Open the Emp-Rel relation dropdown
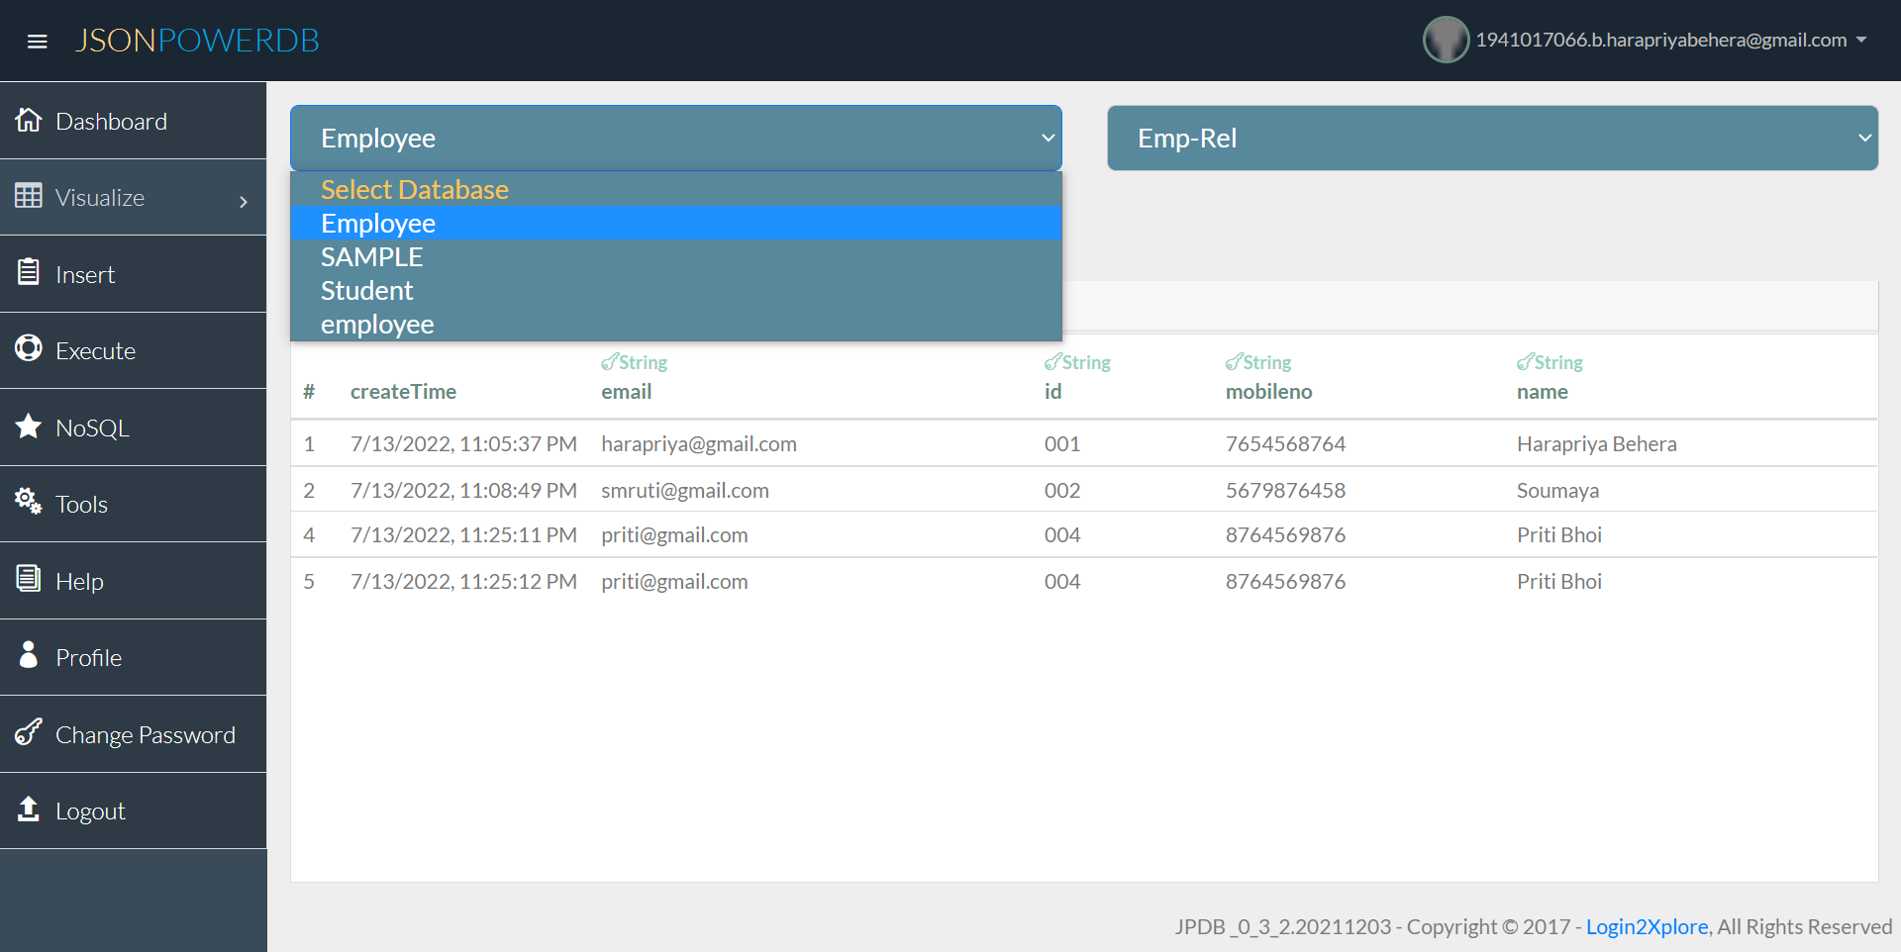1901x952 pixels. (x=1493, y=138)
